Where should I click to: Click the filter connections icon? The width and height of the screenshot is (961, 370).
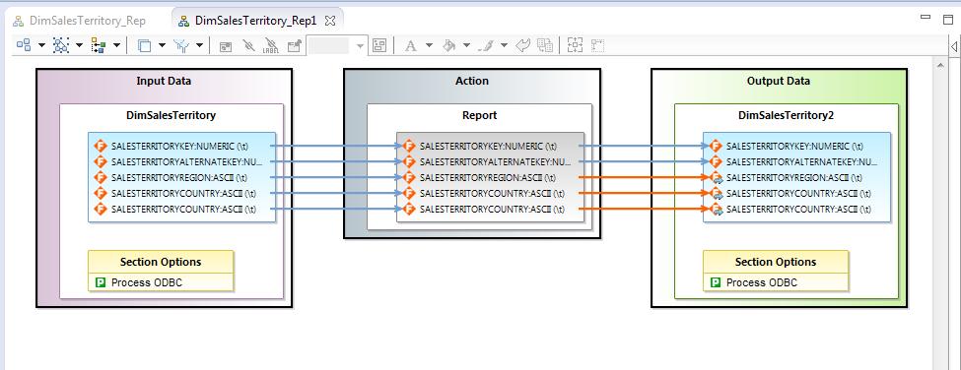[182, 45]
